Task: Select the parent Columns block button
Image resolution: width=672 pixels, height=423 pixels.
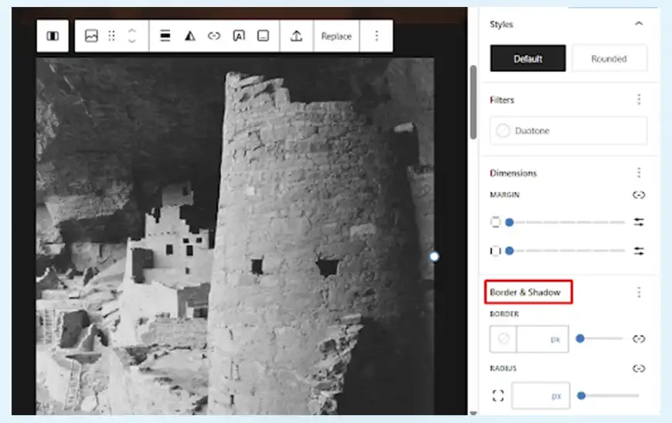Action: tap(53, 36)
